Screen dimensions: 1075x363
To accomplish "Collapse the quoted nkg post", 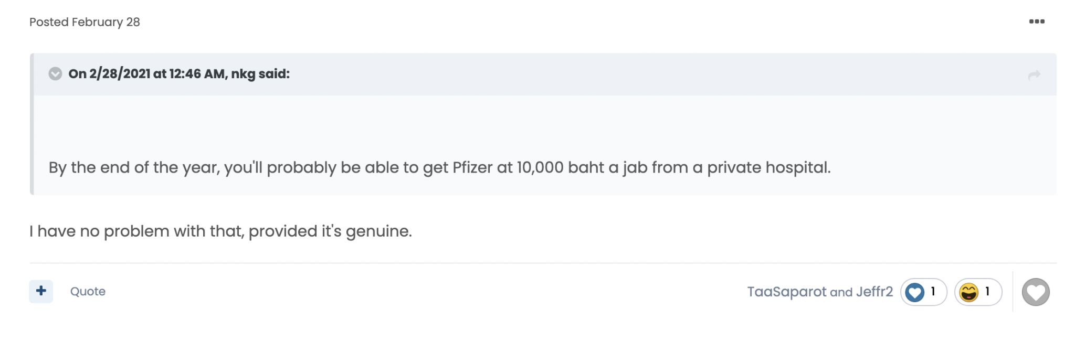I will [55, 74].
